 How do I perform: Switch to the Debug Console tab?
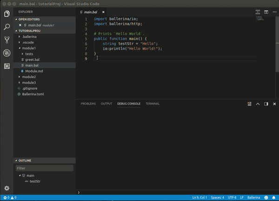point(129,104)
